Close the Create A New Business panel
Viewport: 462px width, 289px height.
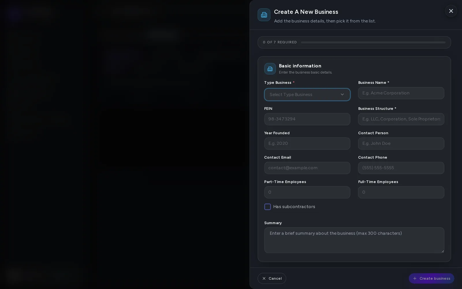coord(451,11)
